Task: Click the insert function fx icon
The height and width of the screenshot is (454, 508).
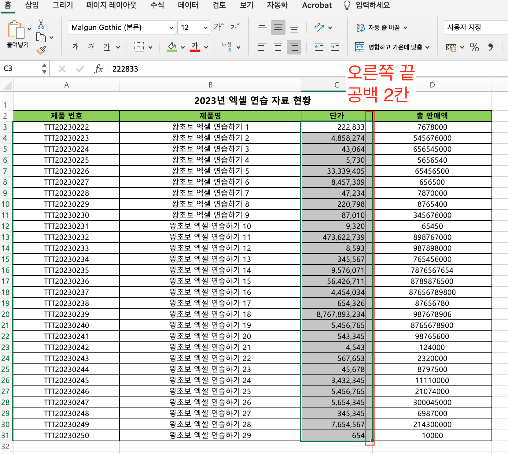Action: [x=98, y=69]
